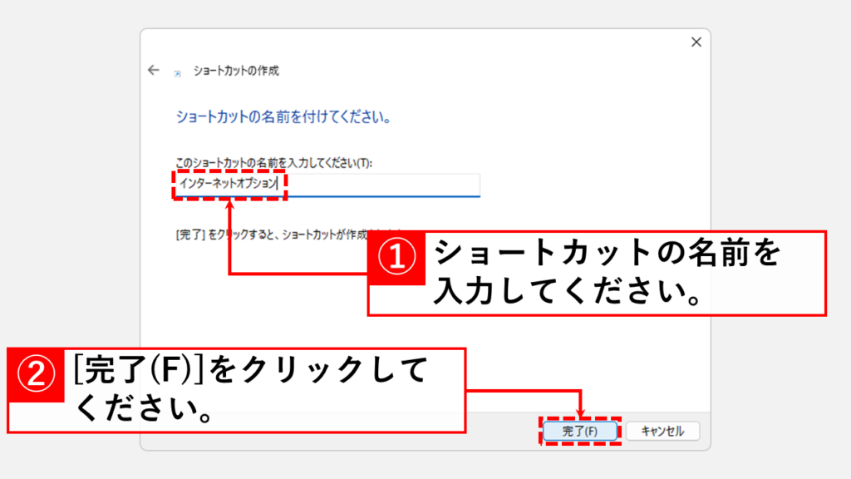Click the label このショートカットの名前を入力してください(T):
This screenshot has width=851, height=479.
(273, 162)
